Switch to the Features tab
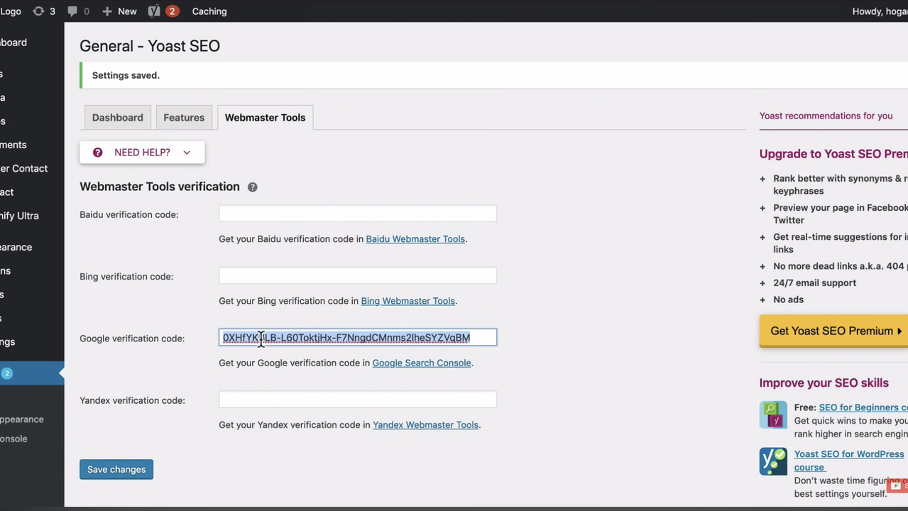 (x=184, y=118)
